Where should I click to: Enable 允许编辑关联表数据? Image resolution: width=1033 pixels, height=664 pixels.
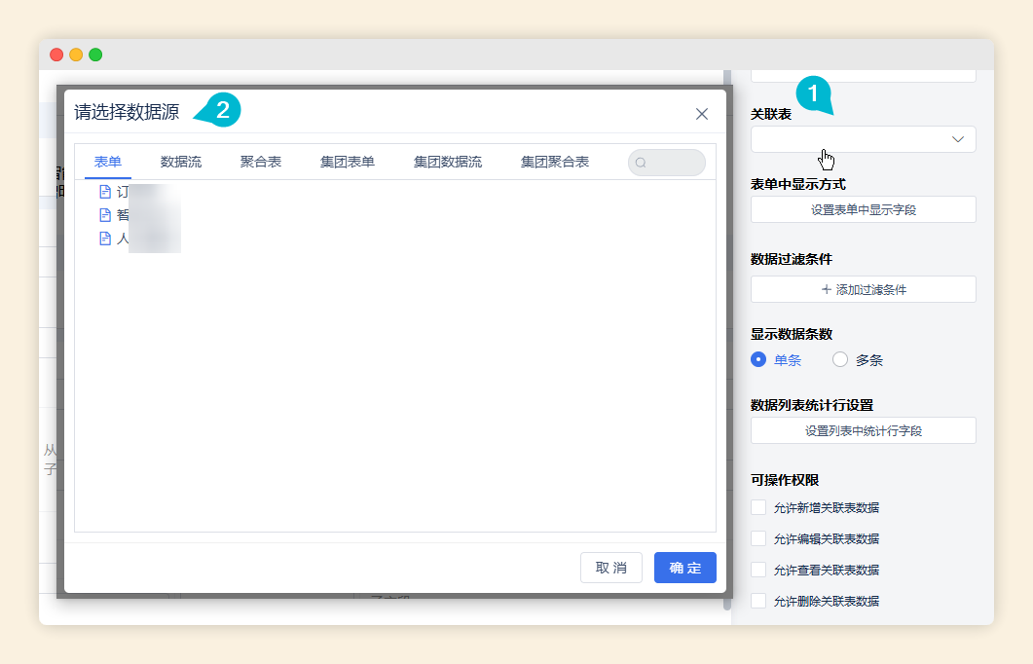(759, 538)
